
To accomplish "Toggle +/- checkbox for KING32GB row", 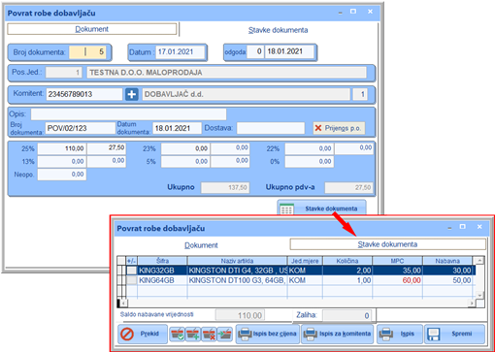I will pyautogui.click(x=132, y=271).
